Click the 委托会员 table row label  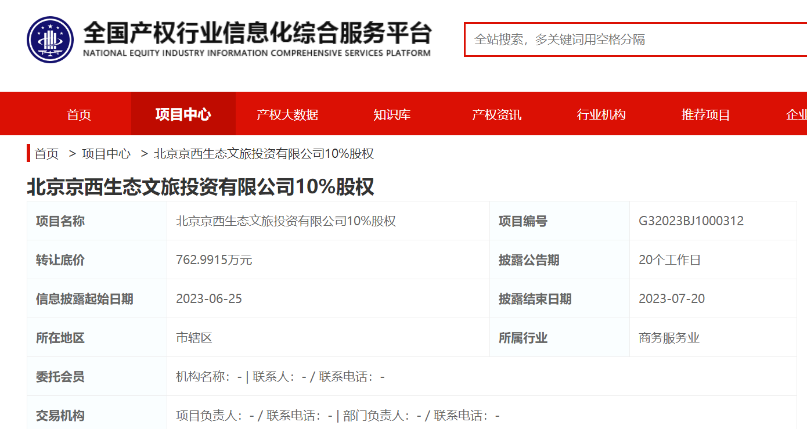click(x=59, y=376)
